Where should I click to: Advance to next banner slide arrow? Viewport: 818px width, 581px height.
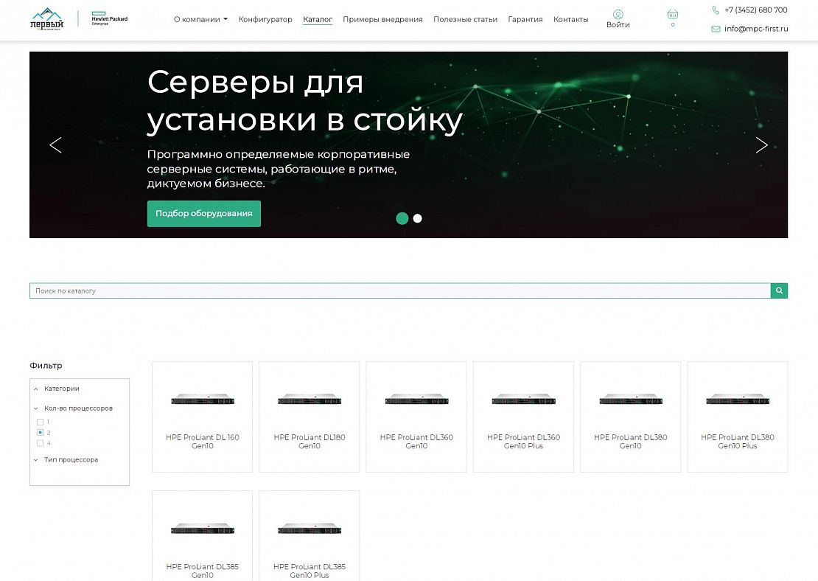[761, 145]
